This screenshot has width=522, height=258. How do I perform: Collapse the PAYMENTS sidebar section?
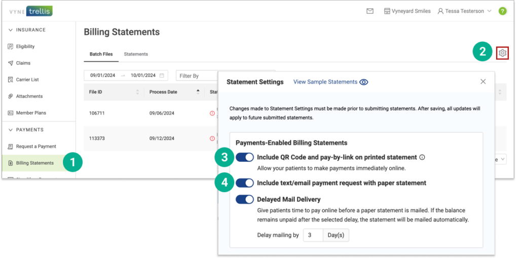11,130
